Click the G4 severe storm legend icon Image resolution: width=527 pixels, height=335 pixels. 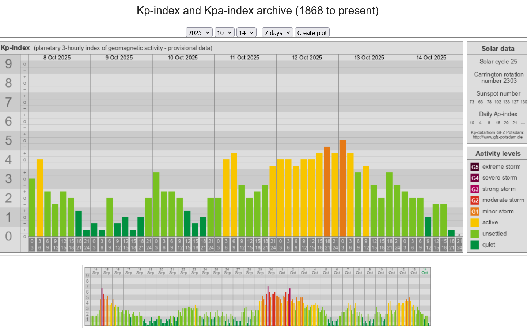(474, 178)
